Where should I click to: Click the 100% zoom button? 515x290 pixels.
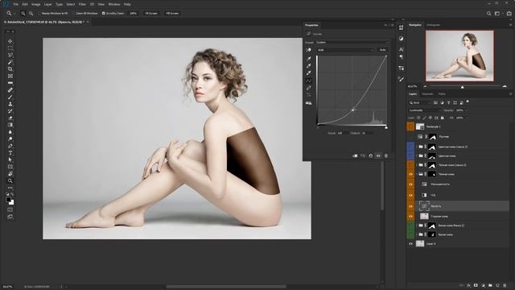(x=133, y=14)
